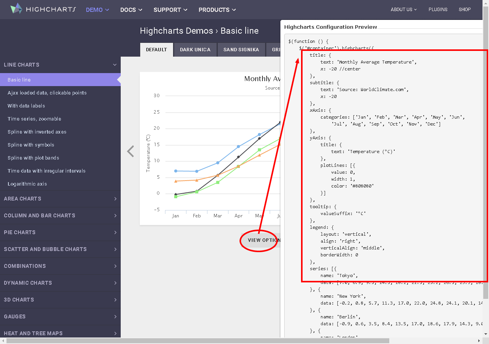Collapse the LINE CHARTS section
Screen dimensions: 489x344
coord(60,65)
